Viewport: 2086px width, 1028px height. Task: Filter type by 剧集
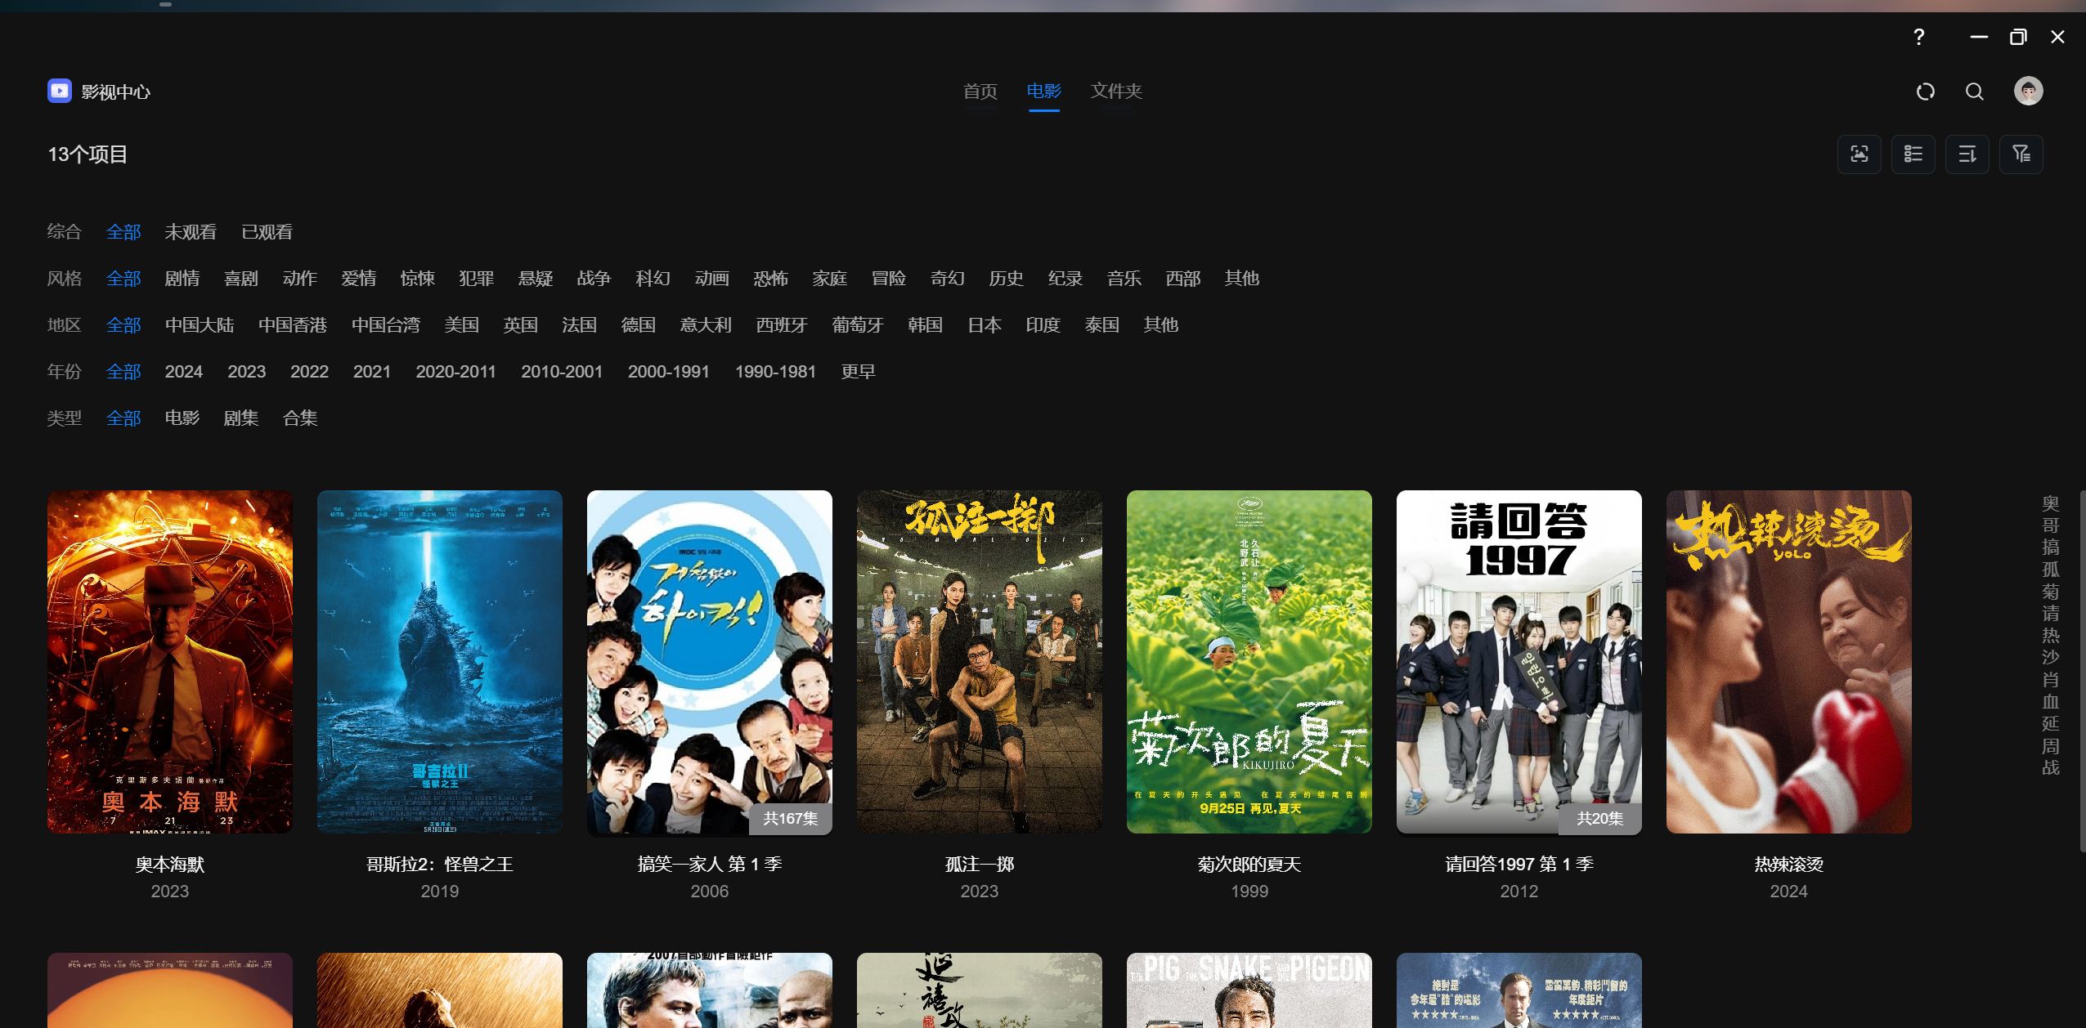coord(241,418)
